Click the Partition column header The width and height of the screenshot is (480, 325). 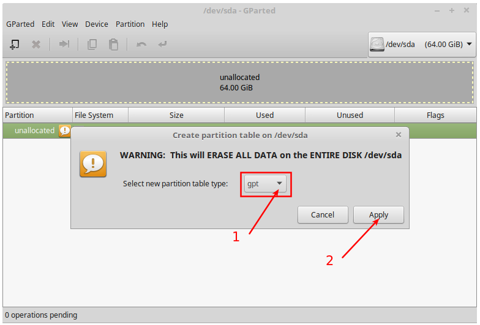pos(38,115)
